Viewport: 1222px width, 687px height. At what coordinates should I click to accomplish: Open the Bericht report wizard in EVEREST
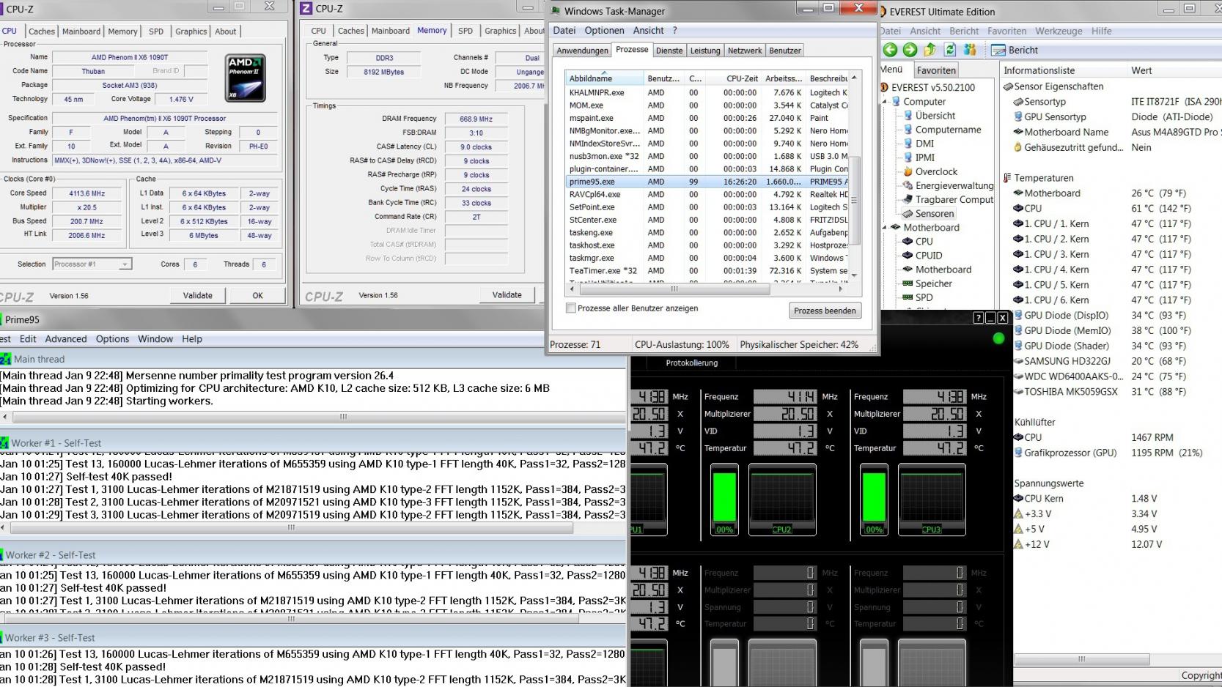pyautogui.click(x=1015, y=50)
